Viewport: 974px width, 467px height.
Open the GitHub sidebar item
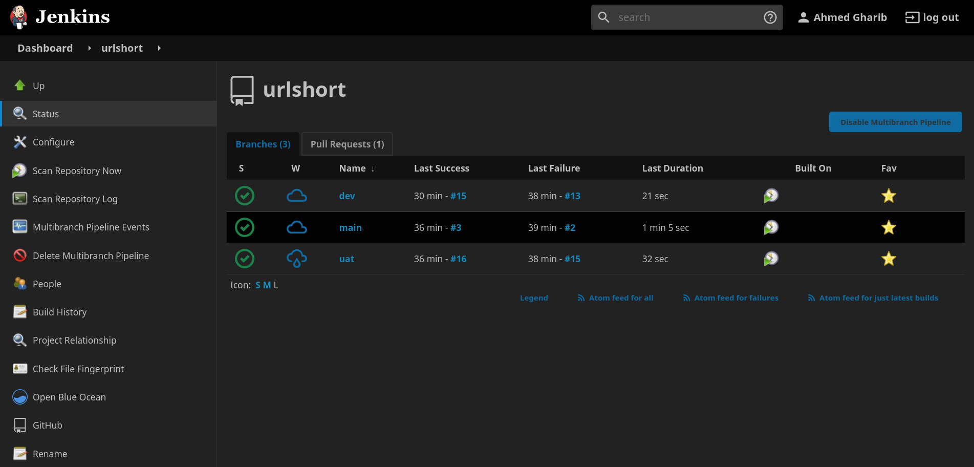(47, 425)
